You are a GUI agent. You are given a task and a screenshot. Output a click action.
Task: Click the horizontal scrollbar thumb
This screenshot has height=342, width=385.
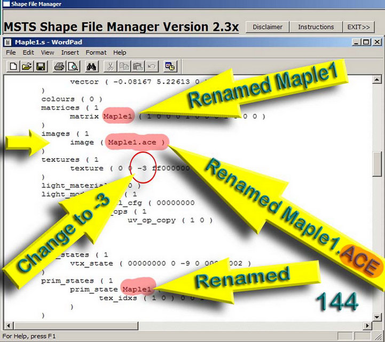click(76, 326)
